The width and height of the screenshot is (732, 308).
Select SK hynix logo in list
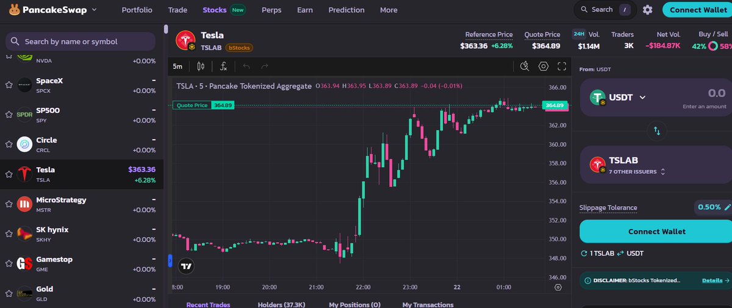click(x=24, y=234)
